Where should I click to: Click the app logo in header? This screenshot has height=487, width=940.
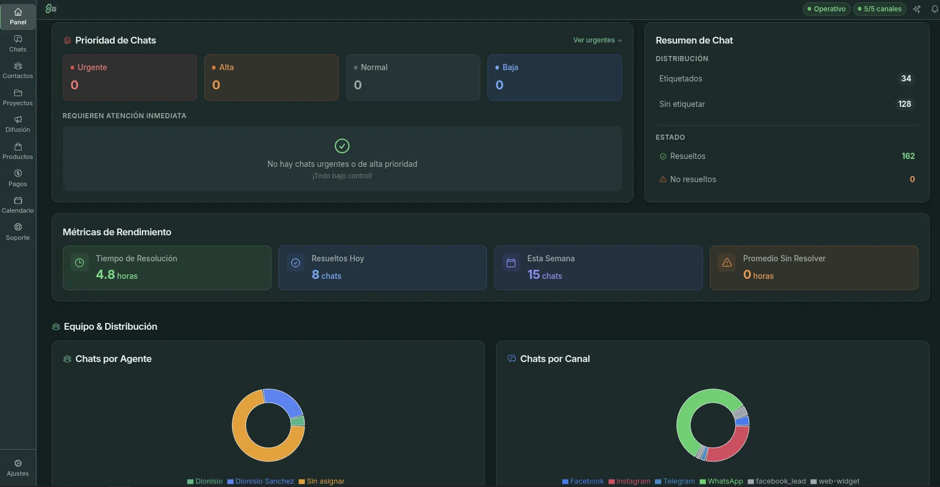[x=51, y=8]
